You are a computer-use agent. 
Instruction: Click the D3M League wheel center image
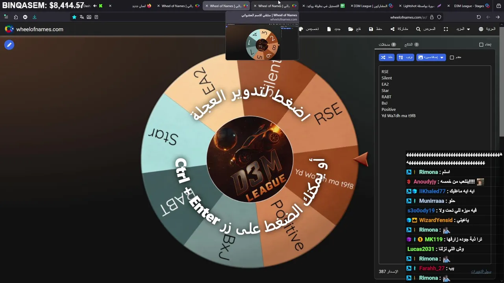tap(250, 159)
